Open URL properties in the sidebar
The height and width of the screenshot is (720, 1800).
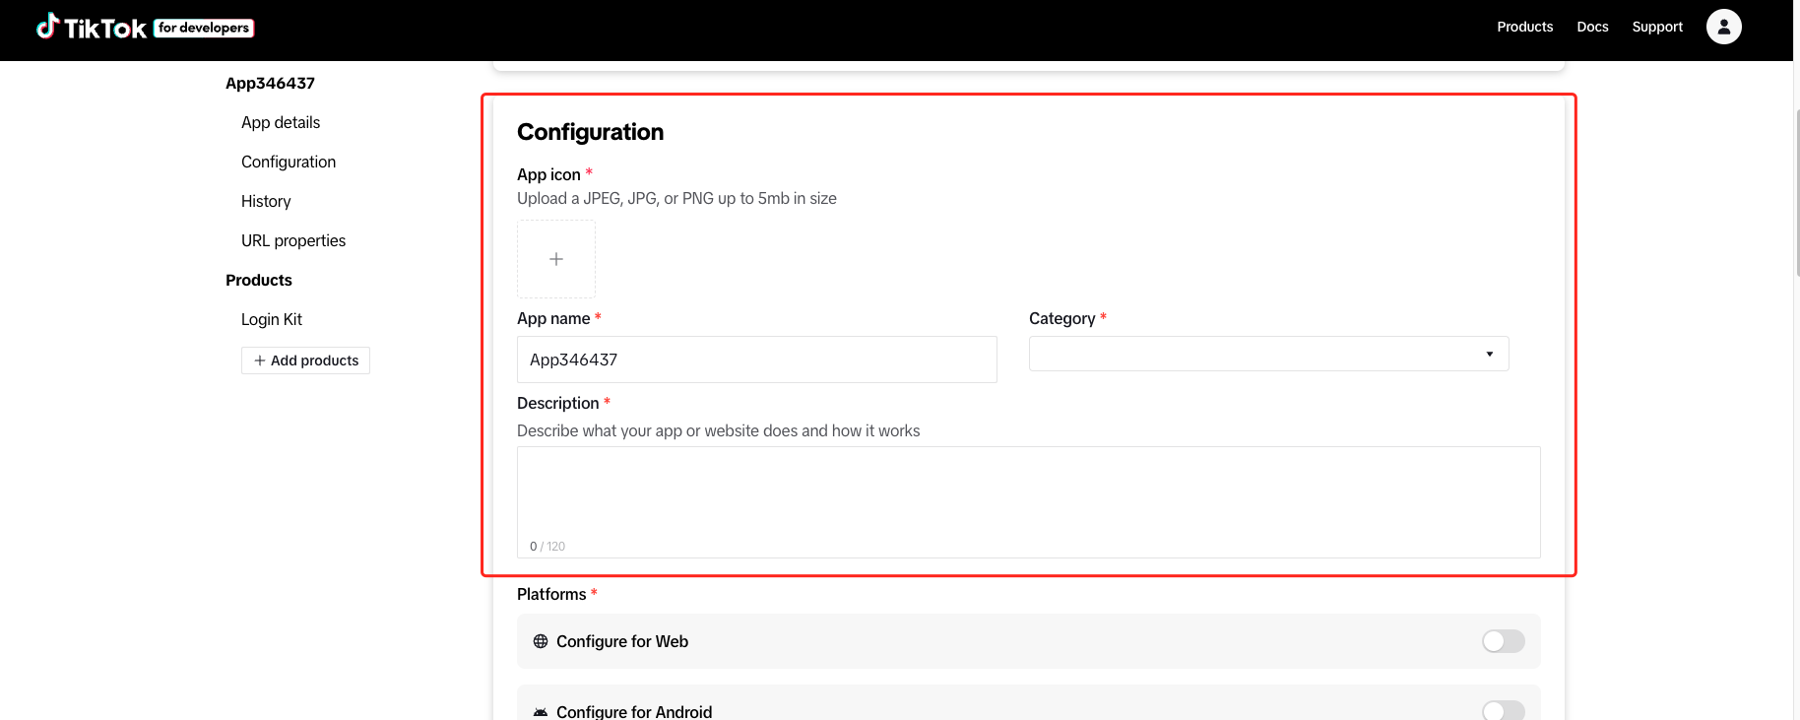pos(293,240)
